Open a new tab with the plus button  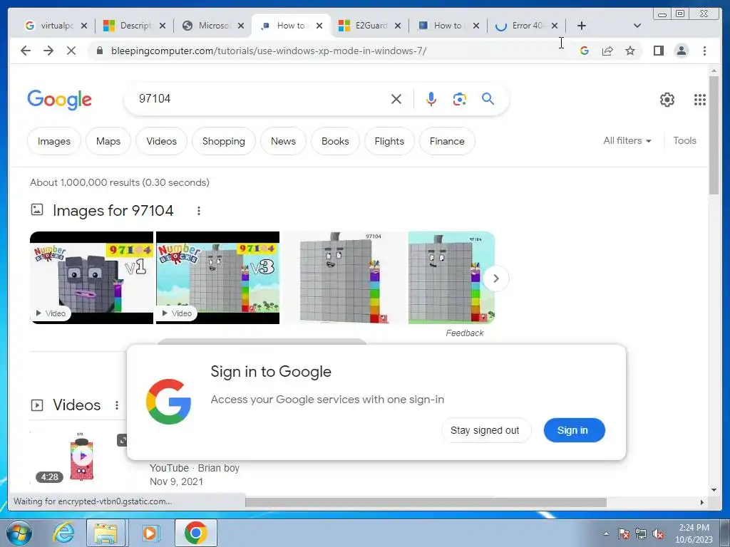point(582,26)
